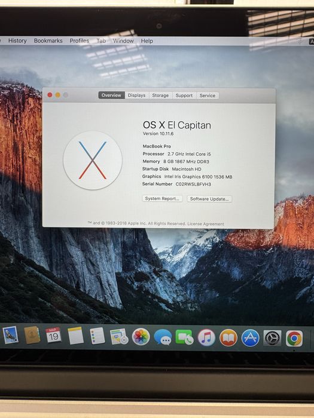Switch to the Support tab
Screen dimensions: 314x418
coord(184,96)
